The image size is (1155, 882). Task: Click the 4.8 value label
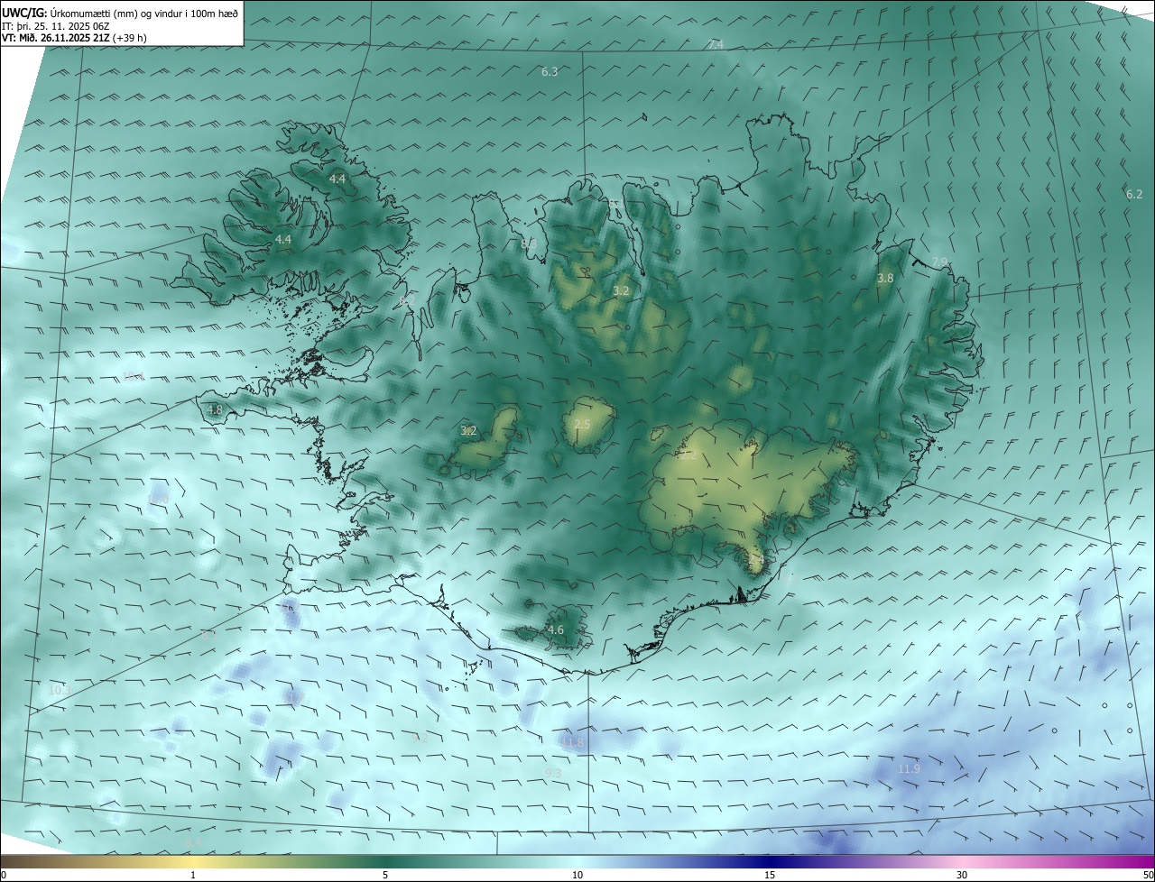coord(215,409)
